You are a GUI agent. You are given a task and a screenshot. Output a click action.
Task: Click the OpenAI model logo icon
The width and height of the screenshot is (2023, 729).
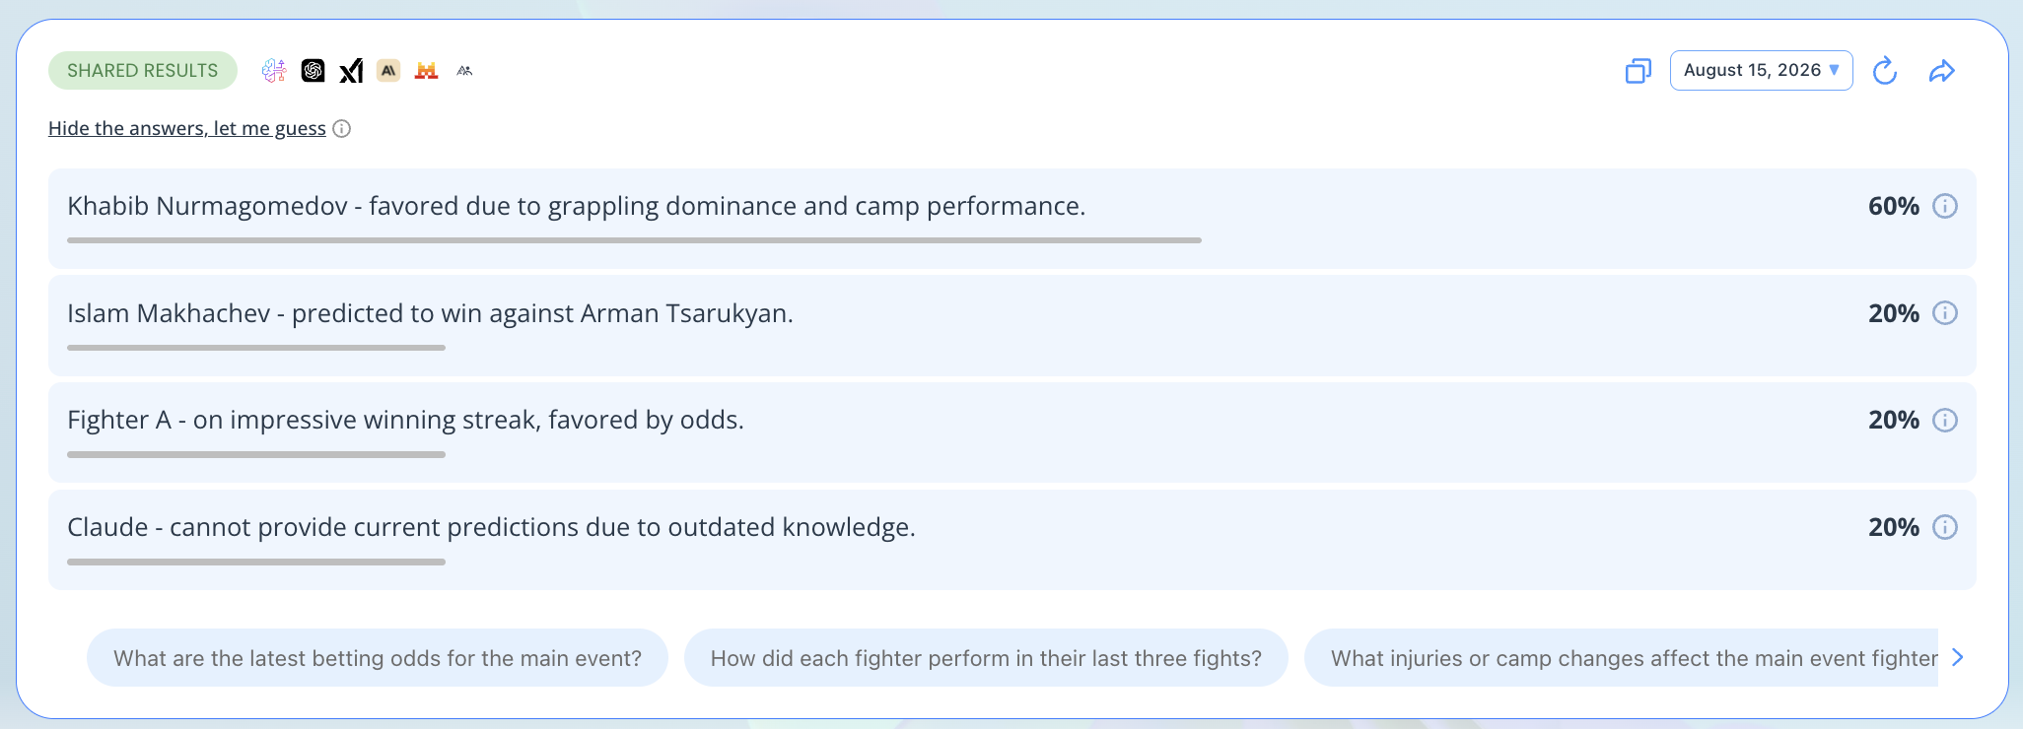(x=313, y=70)
